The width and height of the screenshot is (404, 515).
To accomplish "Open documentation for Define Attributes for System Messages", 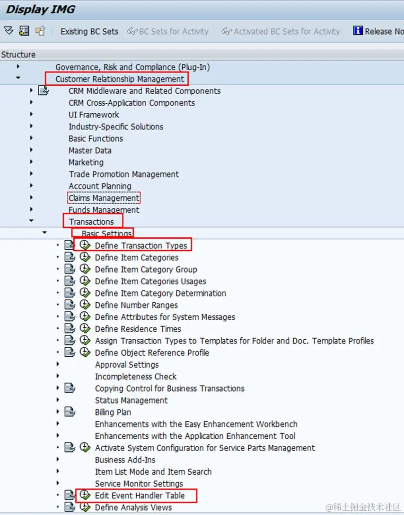I will click(70, 316).
